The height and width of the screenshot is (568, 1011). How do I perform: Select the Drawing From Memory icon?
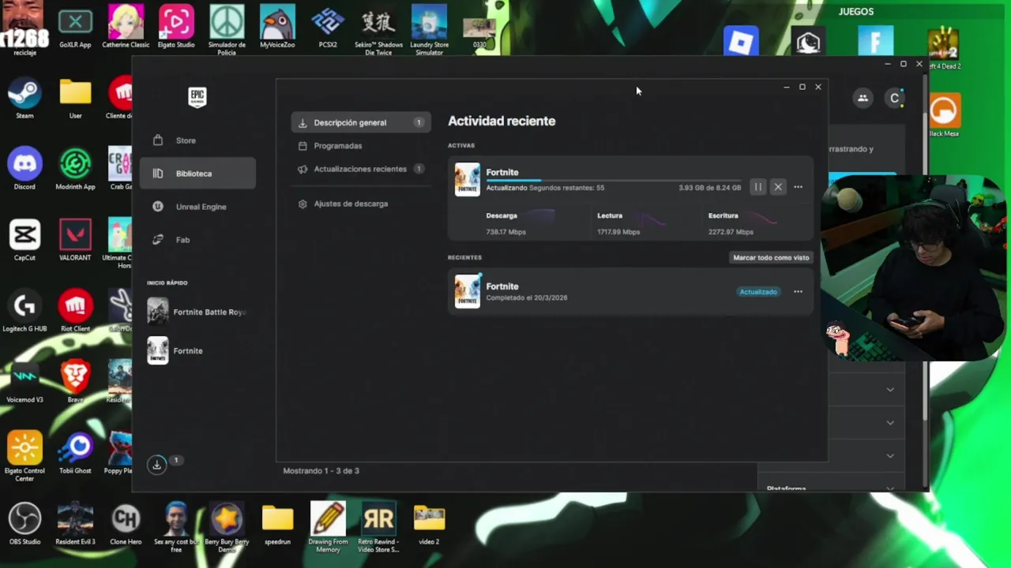point(328,527)
